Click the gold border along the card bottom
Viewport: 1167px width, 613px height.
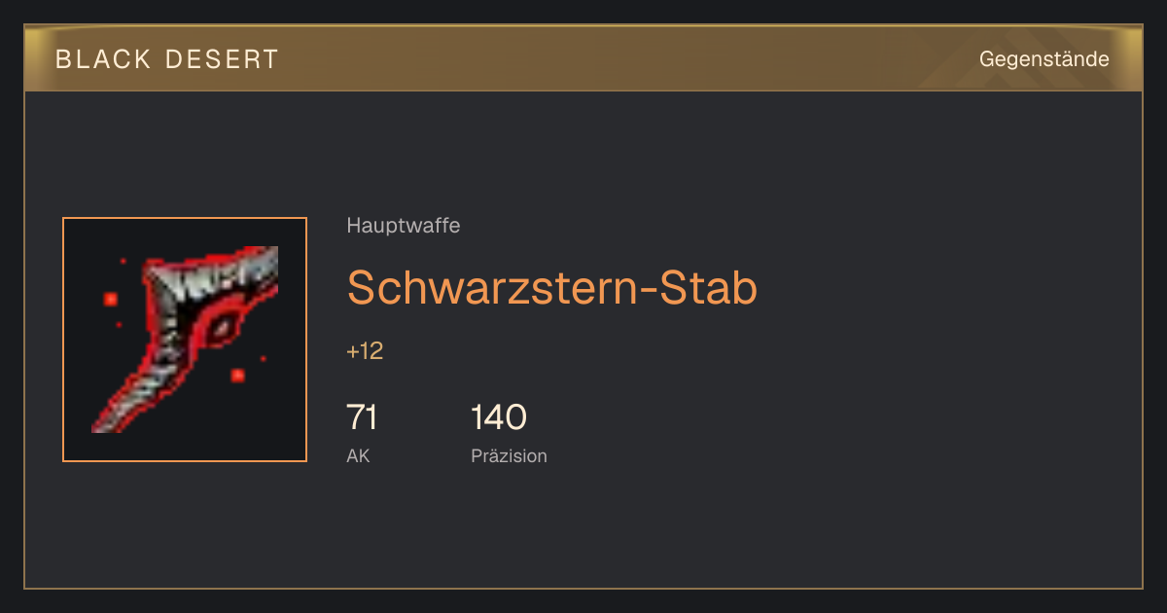coord(583,588)
